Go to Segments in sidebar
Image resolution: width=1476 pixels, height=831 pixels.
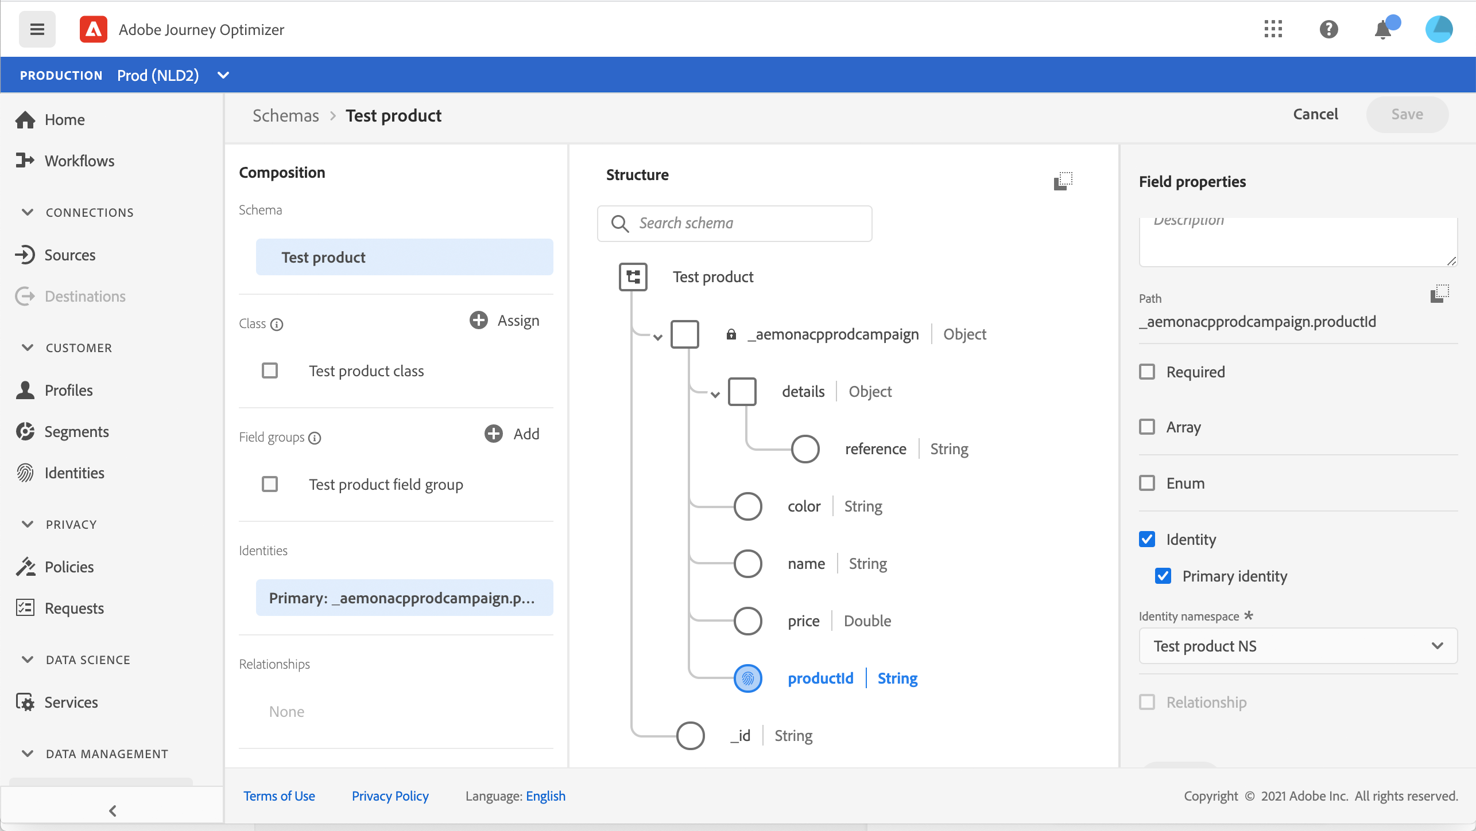click(76, 431)
